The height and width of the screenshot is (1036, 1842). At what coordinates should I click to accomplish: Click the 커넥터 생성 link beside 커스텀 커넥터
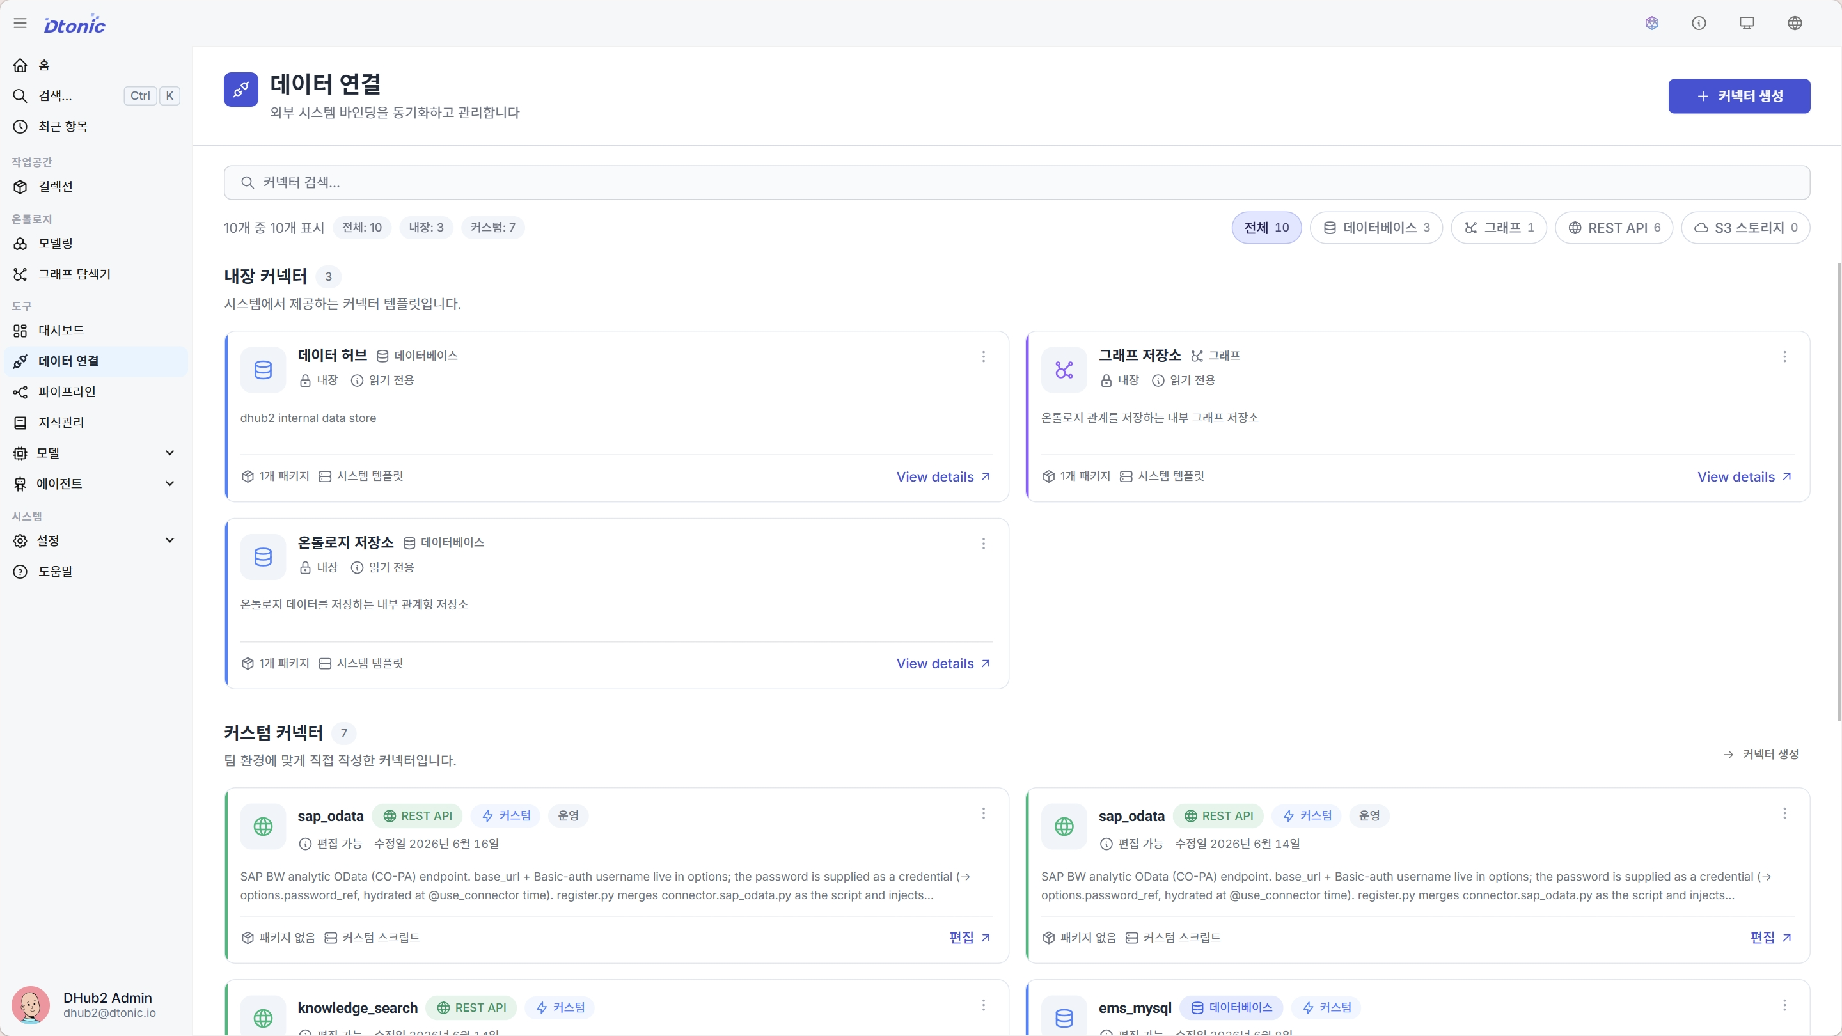pos(1761,755)
